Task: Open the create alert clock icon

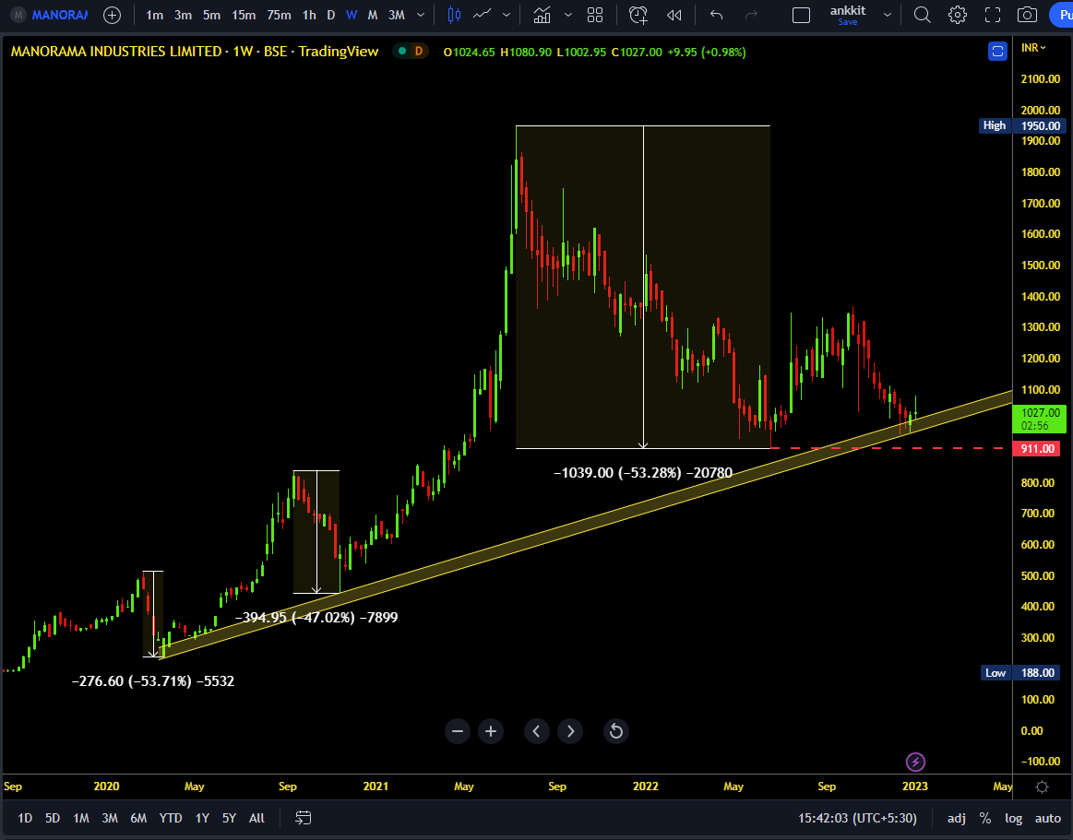Action: tap(638, 15)
